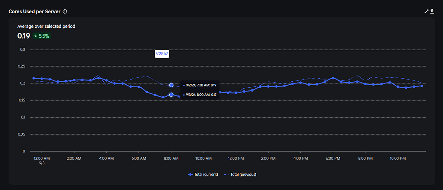Click the 0.05 y-axis label
This screenshot has width=443, height=190.
click(21, 134)
